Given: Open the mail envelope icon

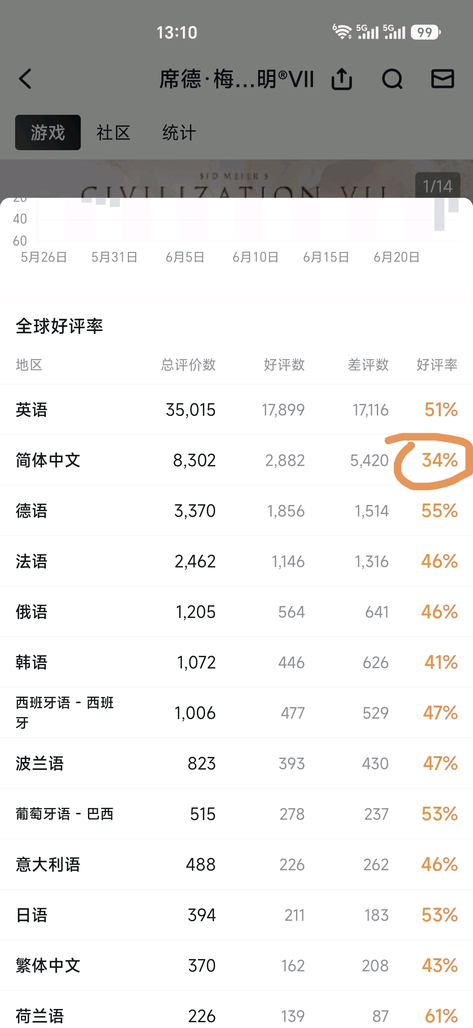Looking at the screenshot, I should tap(443, 78).
